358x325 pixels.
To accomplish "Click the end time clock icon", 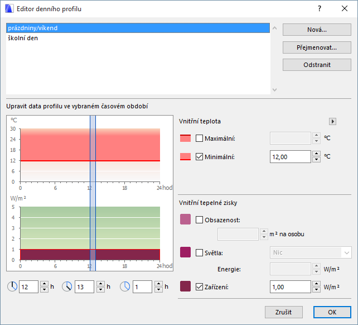I will (67, 286).
